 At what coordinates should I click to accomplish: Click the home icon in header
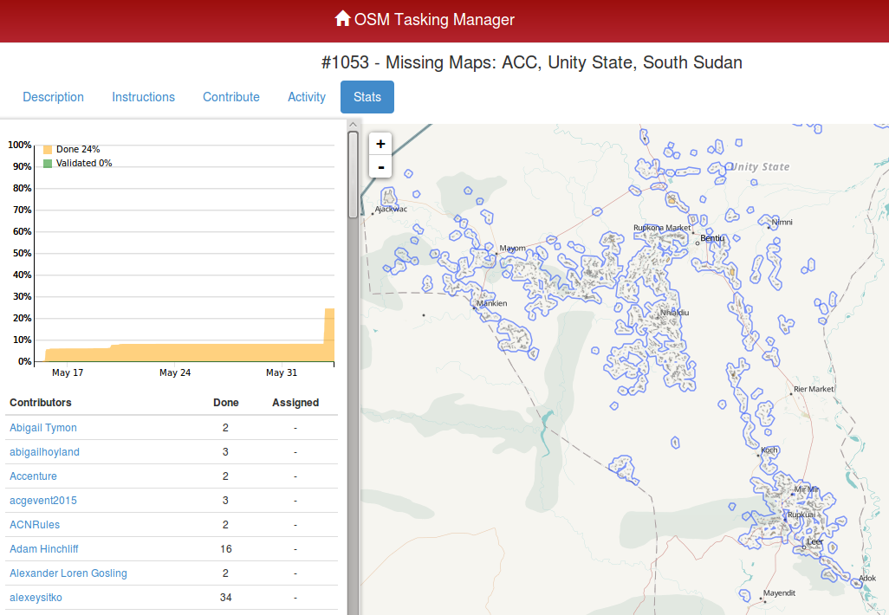click(x=342, y=19)
